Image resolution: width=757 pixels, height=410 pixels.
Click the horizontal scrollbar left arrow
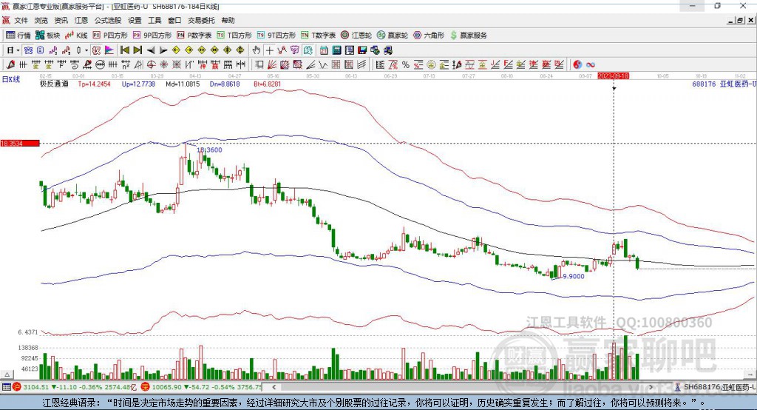click(274, 387)
